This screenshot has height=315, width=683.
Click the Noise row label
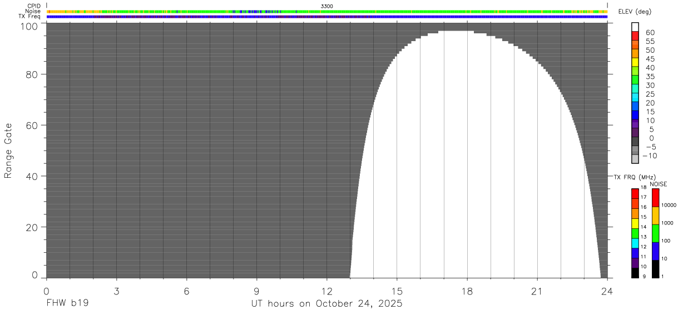coord(33,11)
